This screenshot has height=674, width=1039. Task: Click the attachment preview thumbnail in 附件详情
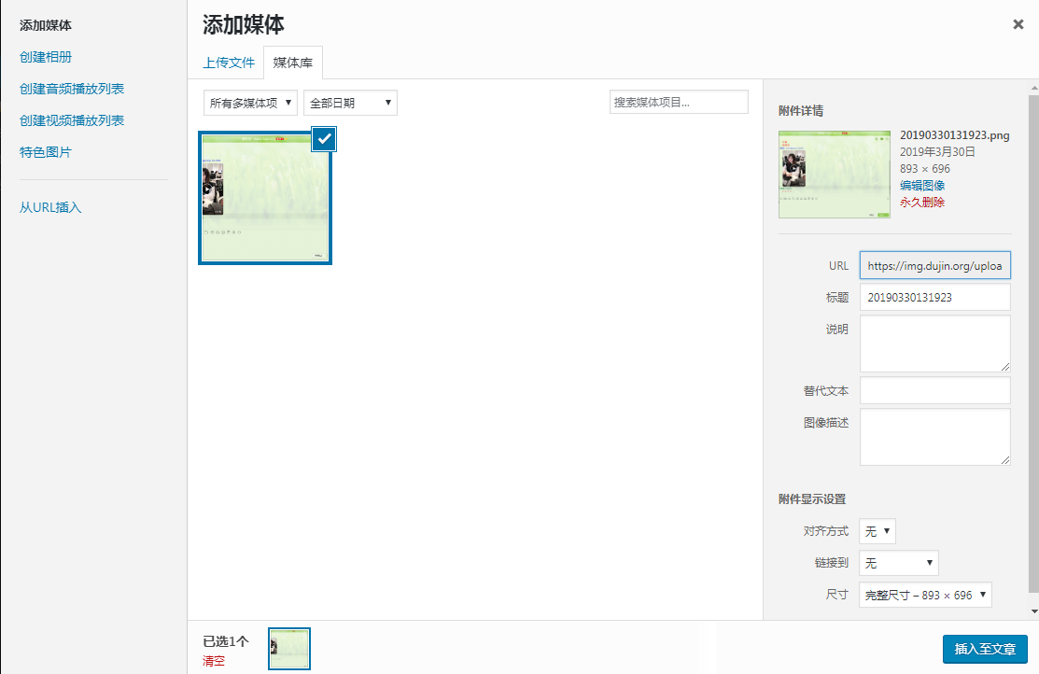coord(835,175)
